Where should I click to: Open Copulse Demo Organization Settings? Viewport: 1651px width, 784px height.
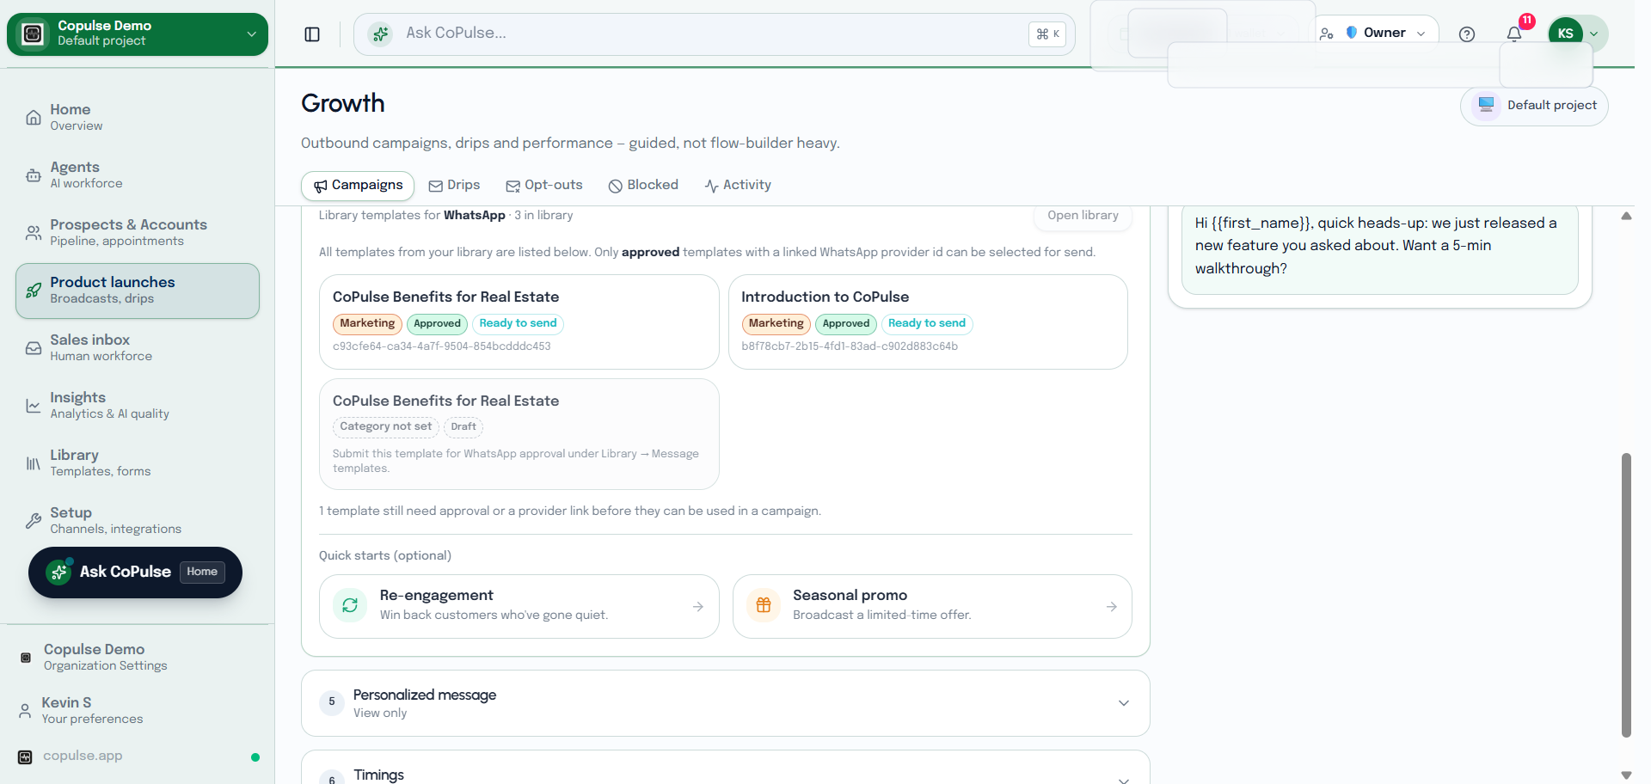pos(138,658)
